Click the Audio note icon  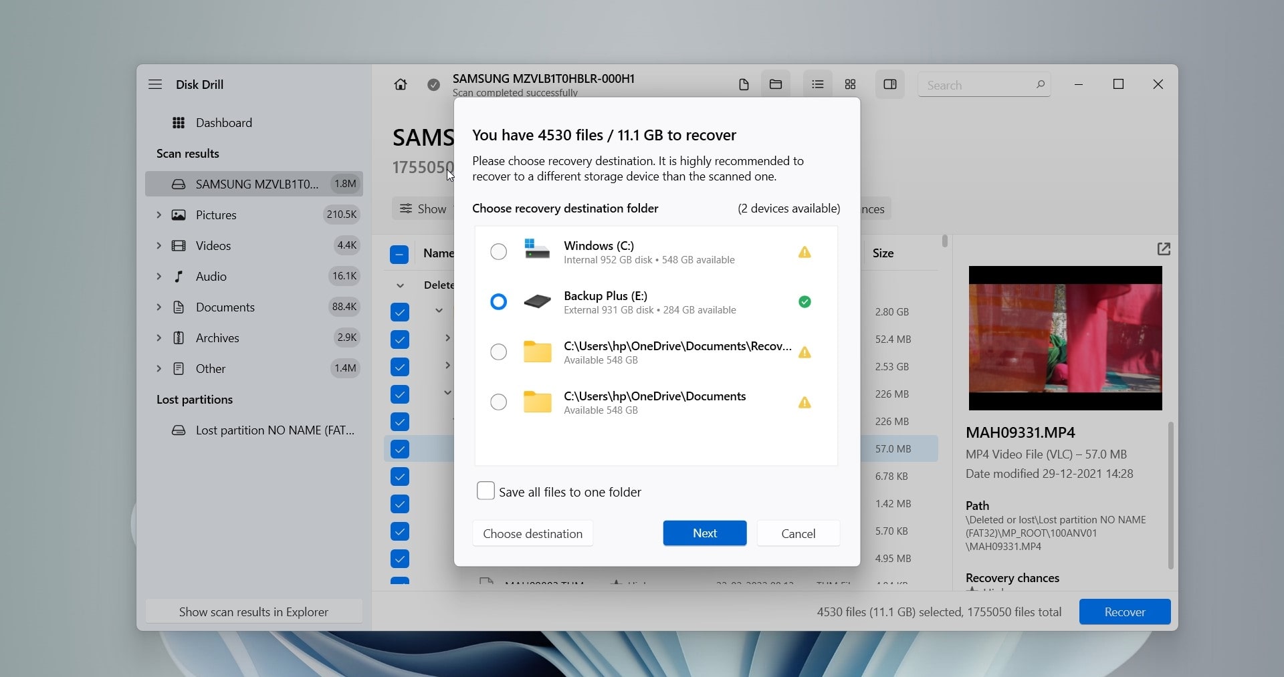click(x=179, y=277)
